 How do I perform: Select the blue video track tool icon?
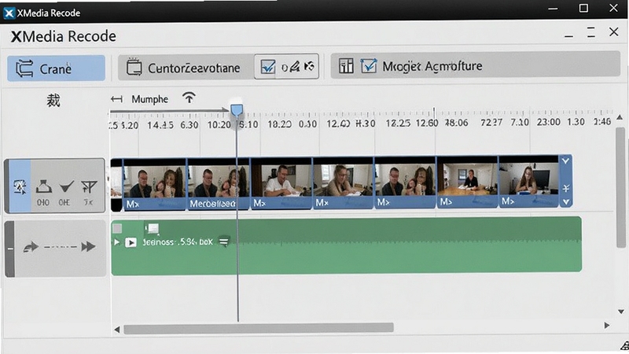[20, 186]
